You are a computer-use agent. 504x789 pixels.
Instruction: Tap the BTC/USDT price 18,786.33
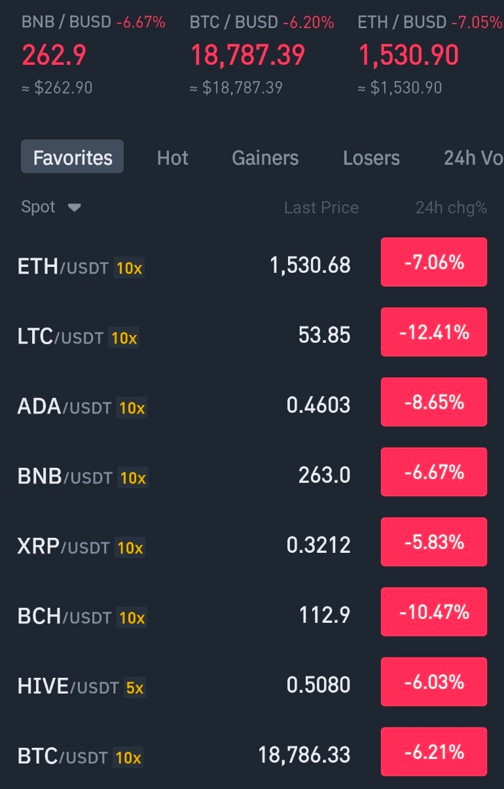304,755
